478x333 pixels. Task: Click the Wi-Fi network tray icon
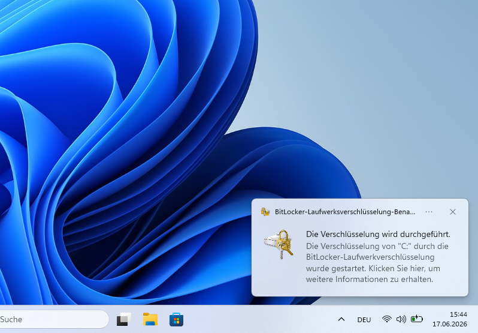pyautogui.click(x=386, y=319)
